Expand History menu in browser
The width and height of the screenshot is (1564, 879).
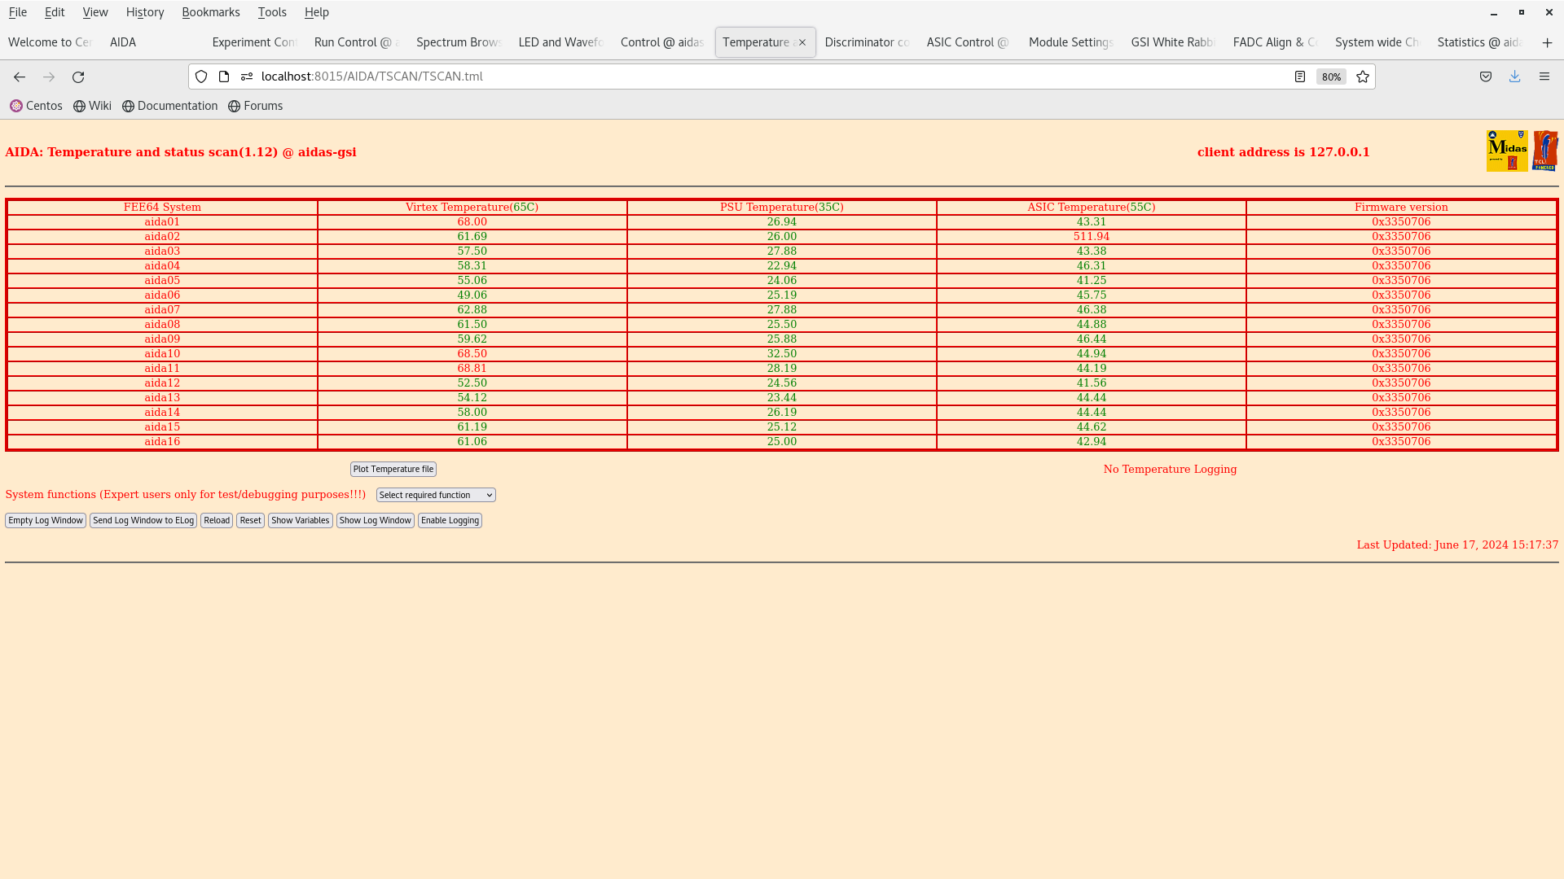[x=144, y=12]
